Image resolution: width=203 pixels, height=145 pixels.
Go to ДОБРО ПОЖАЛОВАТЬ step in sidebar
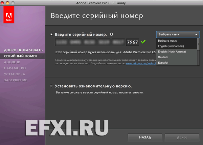pos(23,50)
